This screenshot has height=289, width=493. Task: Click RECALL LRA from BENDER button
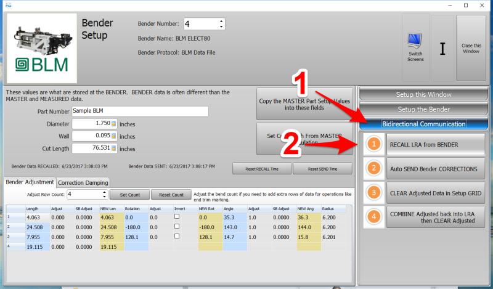coord(436,145)
